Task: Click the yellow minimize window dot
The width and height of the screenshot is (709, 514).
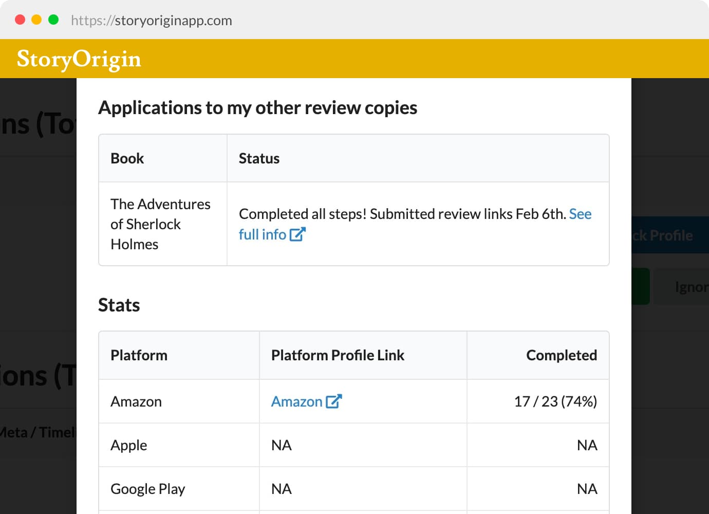Action: pyautogui.click(x=36, y=20)
